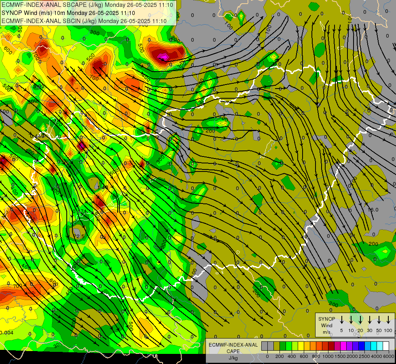396x364 pixels.
Task: Click the '800' tick label on CAPE scale
Action: 316,356
